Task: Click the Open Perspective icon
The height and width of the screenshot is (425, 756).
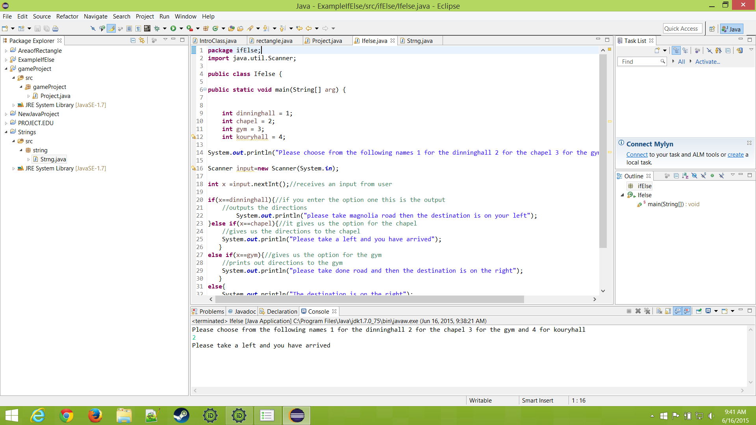Action: (x=712, y=29)
